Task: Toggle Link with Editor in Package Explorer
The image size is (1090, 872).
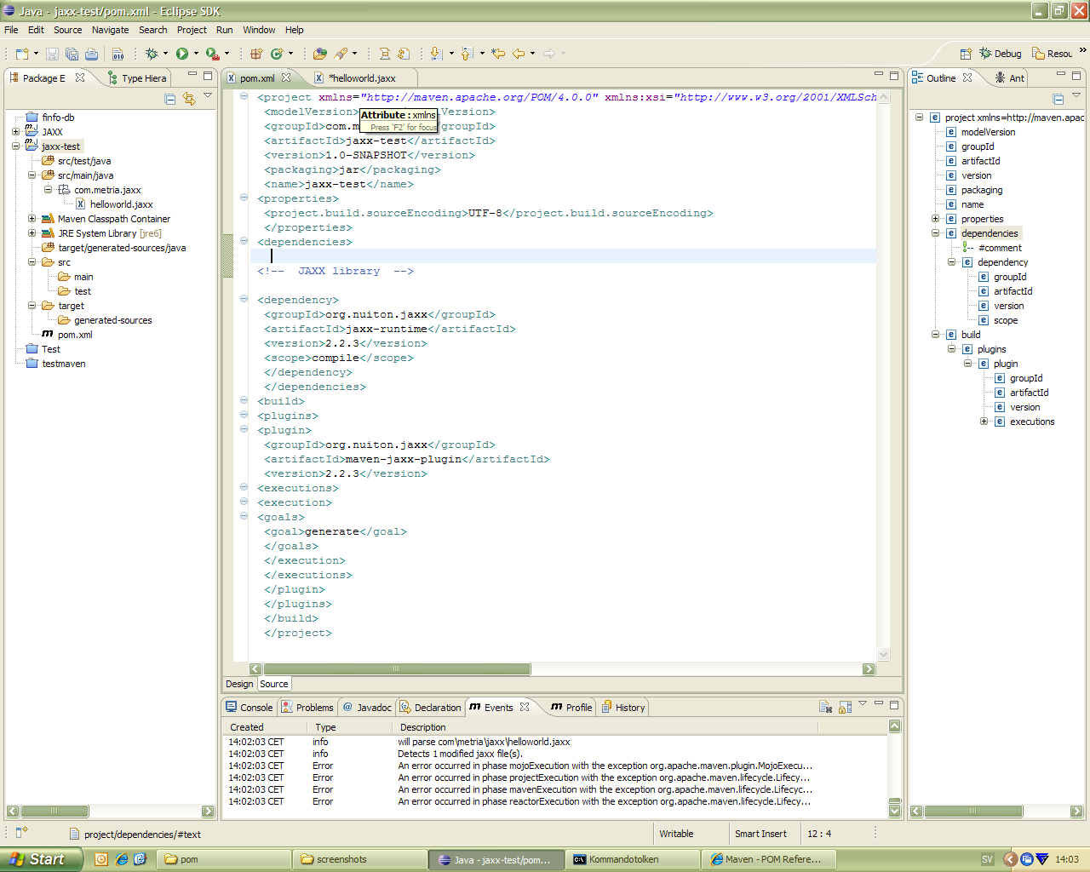Action: (189, 99)
